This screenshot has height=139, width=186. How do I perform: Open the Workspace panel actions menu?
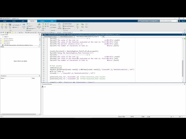[40, 76]
